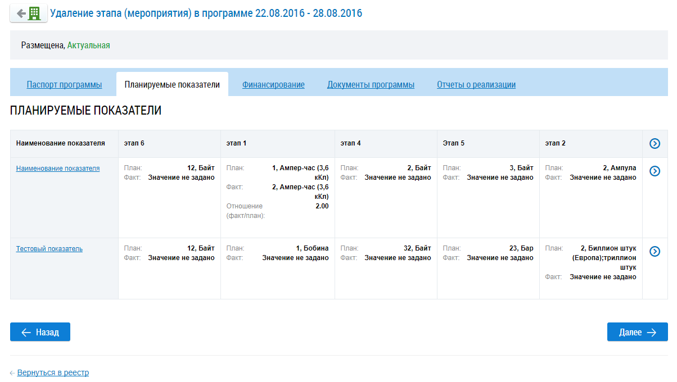677x382 pixels.
Task: Click the этап 6 column header
Action: pos(134,143)
